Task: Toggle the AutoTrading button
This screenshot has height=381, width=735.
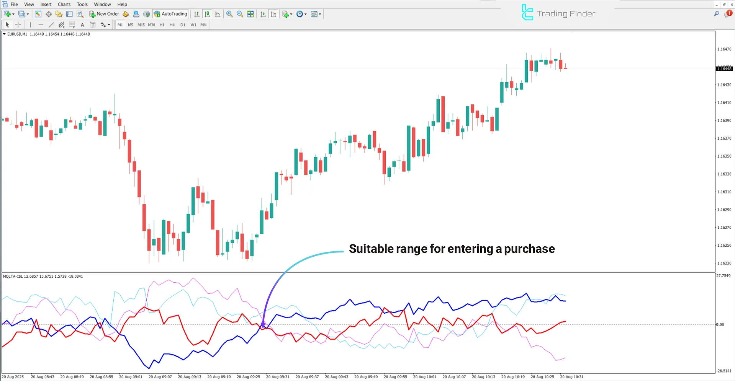Action: click(x=170, y=14)
